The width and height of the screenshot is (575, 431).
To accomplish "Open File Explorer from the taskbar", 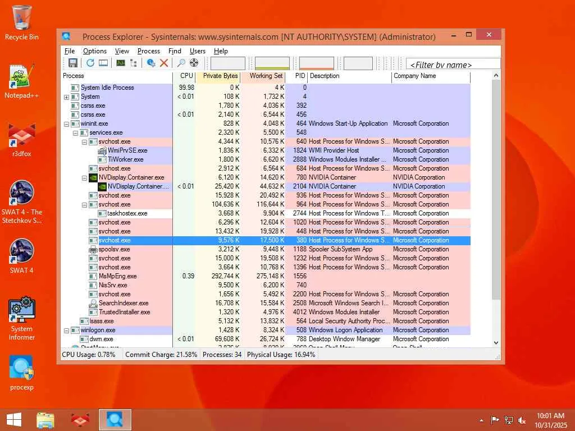I will click(x=45, y=420).
